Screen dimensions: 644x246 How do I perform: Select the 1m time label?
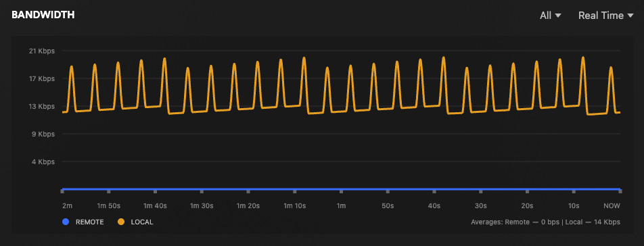[341, 205]
